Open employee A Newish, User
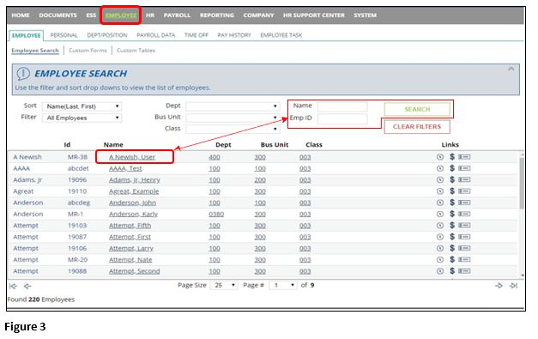The image size is (538, 339). (132, 157)
